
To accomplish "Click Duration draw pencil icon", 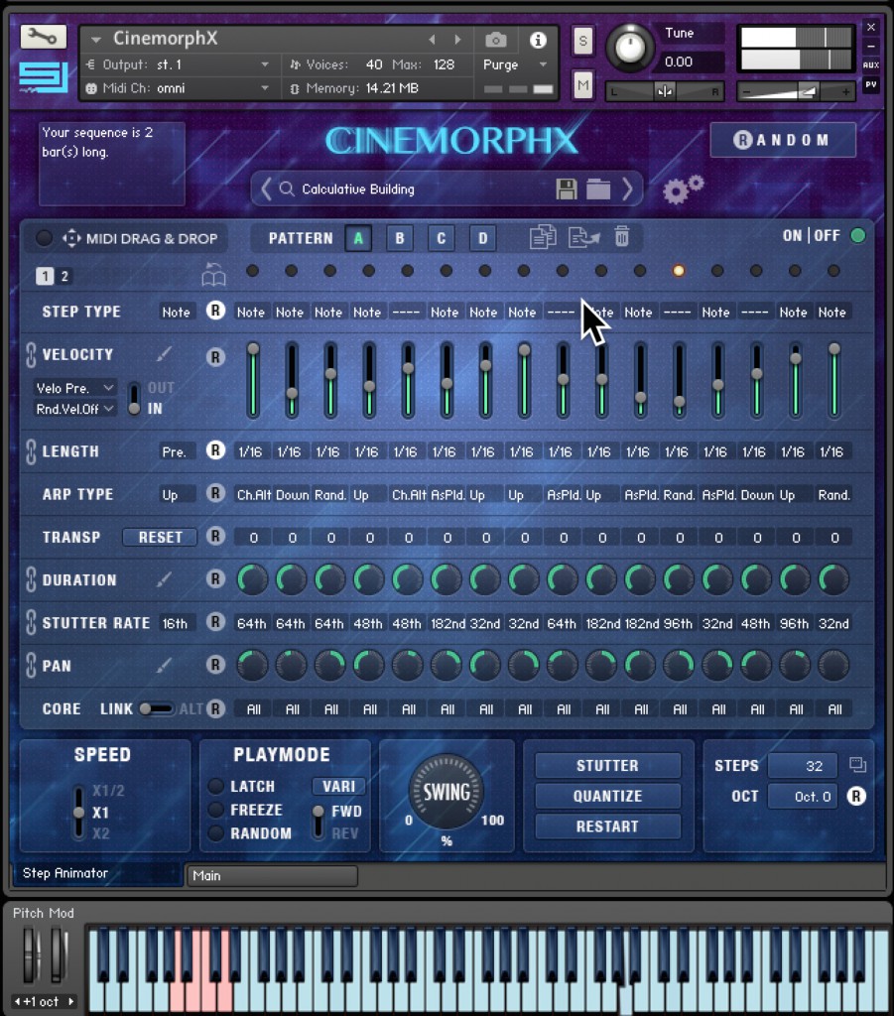I will [x=164, y=578].
